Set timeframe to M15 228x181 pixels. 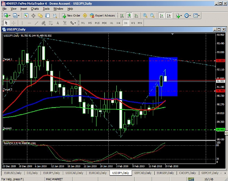click(97, 23)
